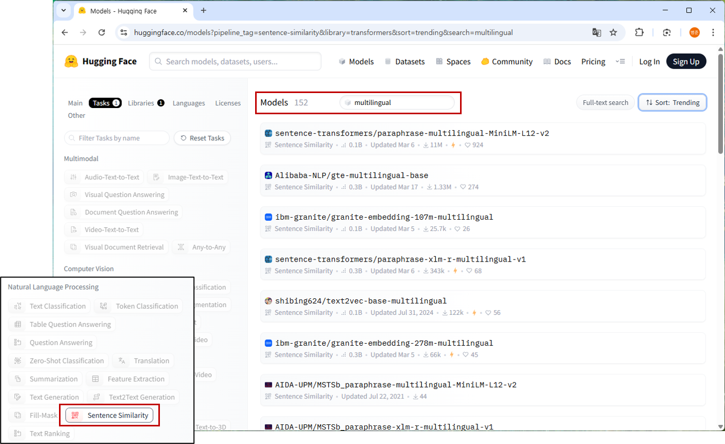Click the page vertical scrollbar
Image resolution: width=725 pixels, height=444 pixels.
(720, 103)
